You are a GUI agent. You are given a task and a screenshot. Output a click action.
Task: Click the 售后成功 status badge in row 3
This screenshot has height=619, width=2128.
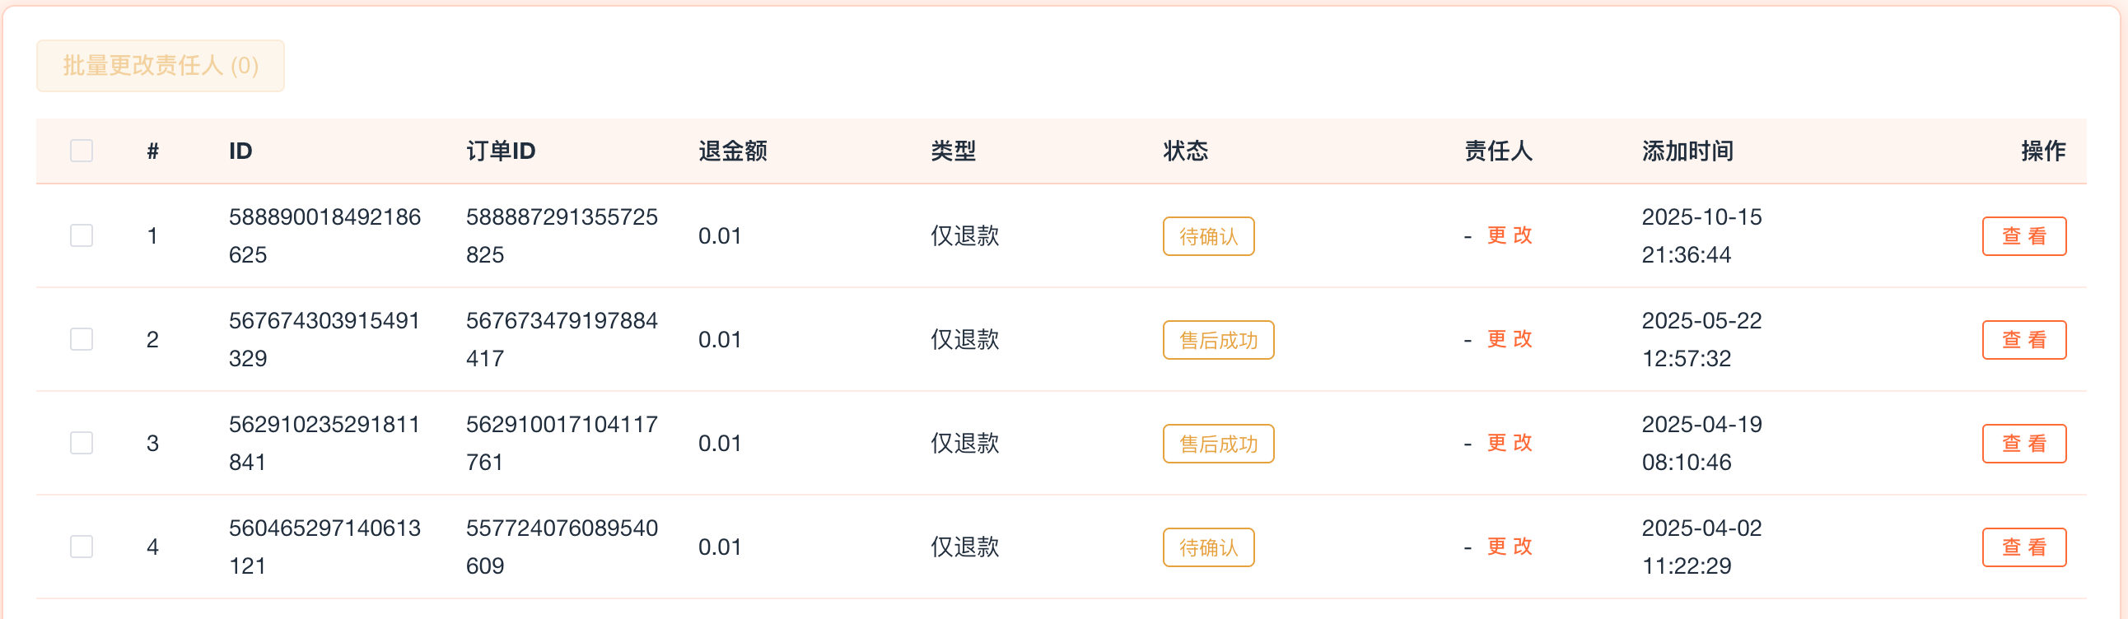pyautogui.click(x=1218, y=444)
